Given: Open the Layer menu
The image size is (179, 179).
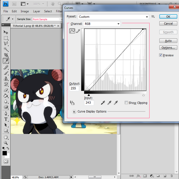Looking at the screenshot, I should [x=36, y=11].
